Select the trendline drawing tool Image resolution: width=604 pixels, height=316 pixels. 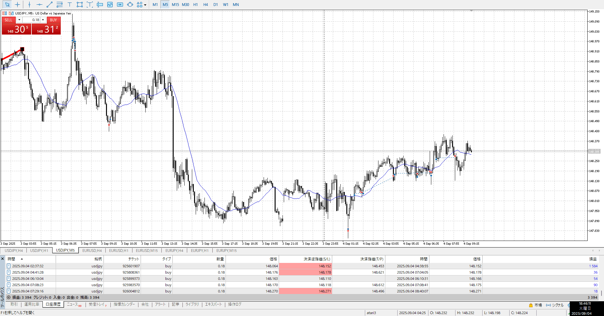49,4
